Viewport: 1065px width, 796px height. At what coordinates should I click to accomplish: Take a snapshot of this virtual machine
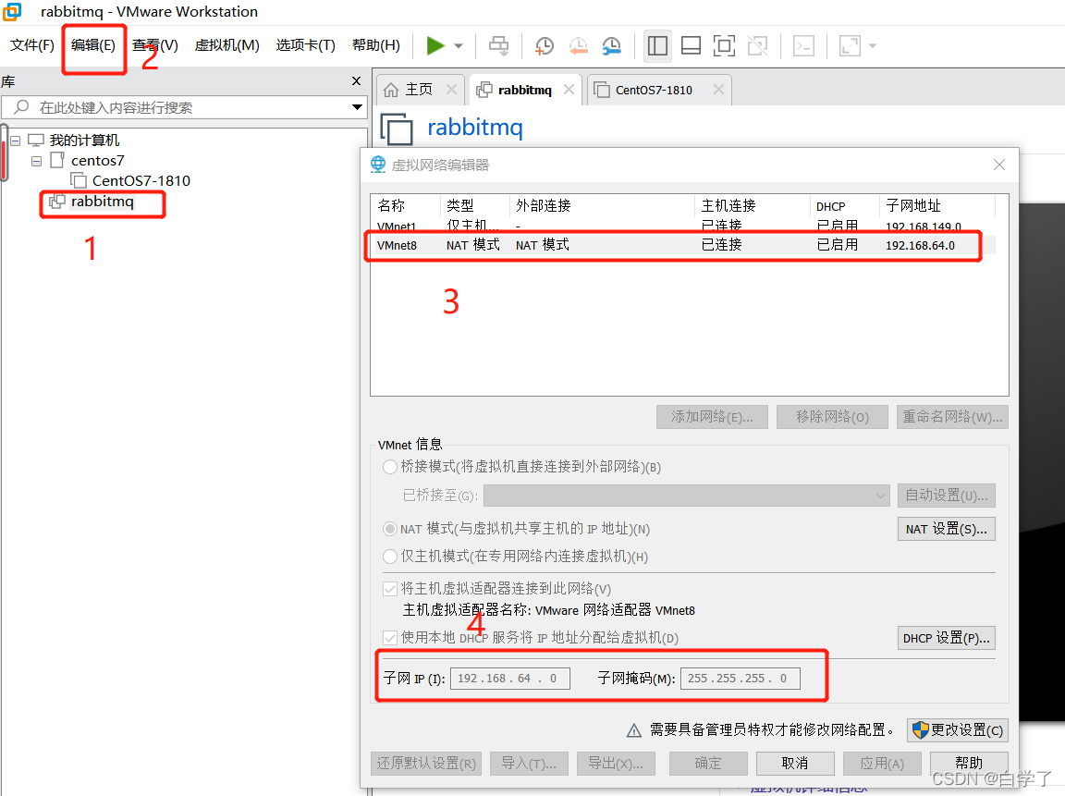click(544, 45)
